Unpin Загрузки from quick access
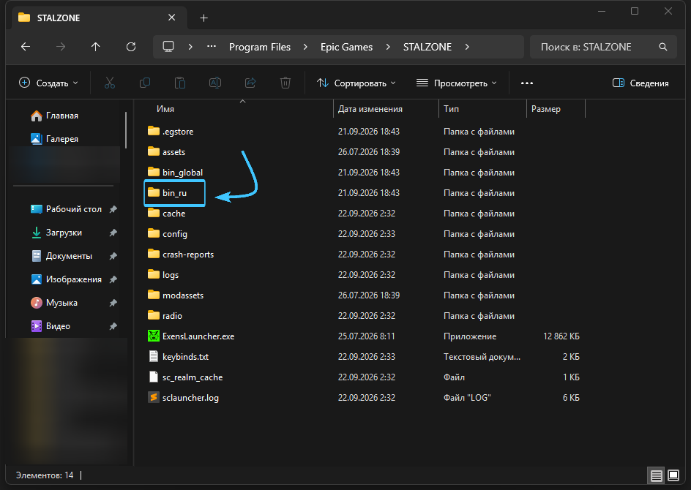Image resolution: width=691 pixels, height=490 pixels. 113,233
